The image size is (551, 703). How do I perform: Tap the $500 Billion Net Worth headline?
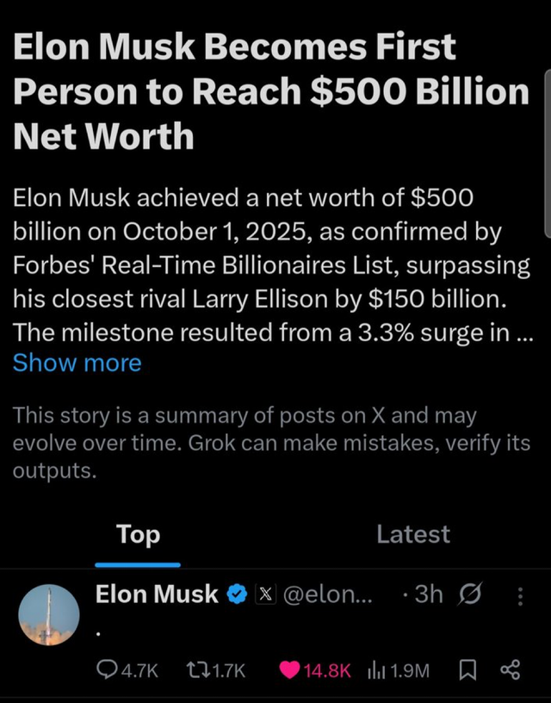(271, 90)
